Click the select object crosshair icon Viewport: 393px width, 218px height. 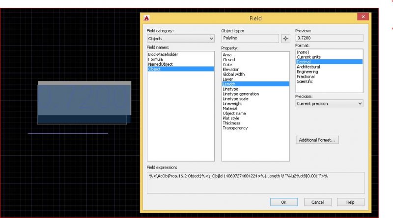tap(286, 39)
